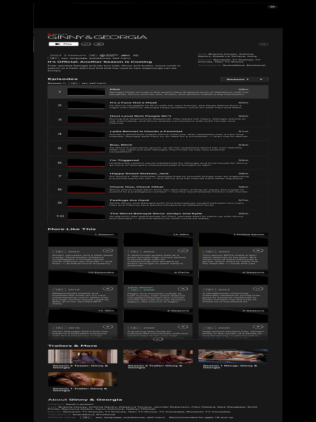Click progress bar under episode 8 thumbnail

coord(86,193)
